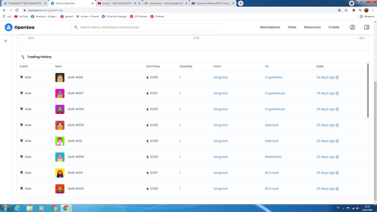Click 24 days ago for Sloth #091
Image resolution: width=377 pixels, height=212 pixels.
pyautogui.click(x=325, y=77)
